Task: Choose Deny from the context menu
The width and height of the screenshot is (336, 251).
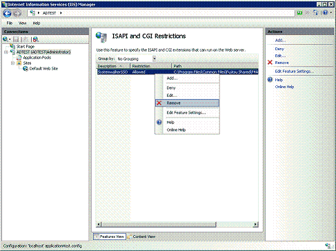Action: click(187, 88)
